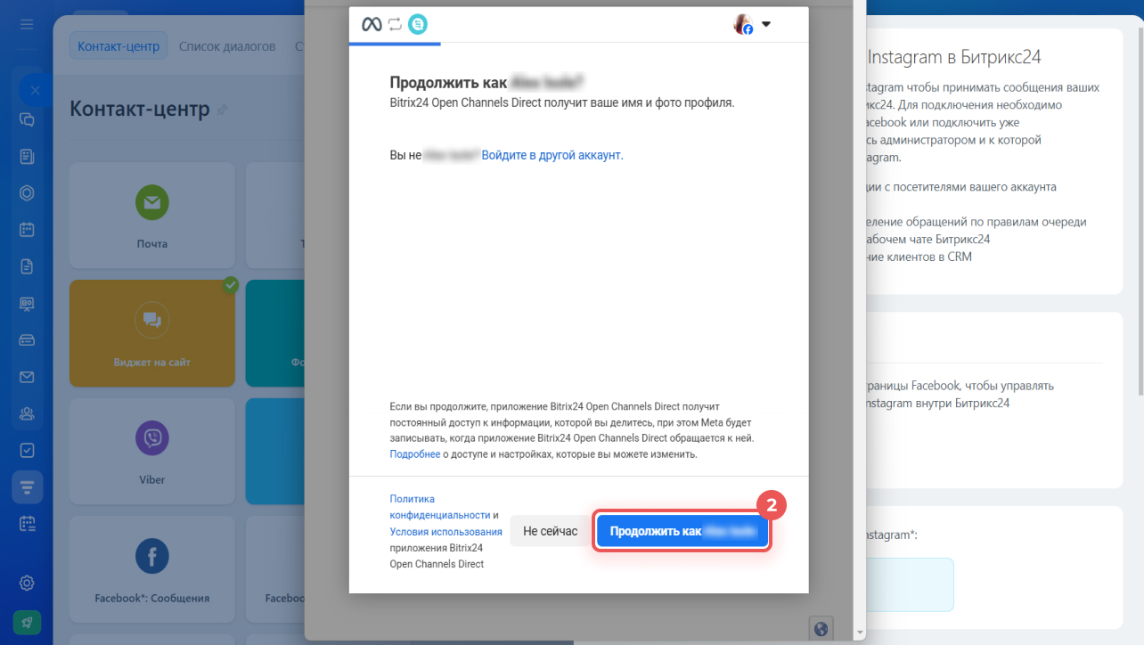This screenshot has width=1144, height=645.
Task: Click the light blue Instagram input field
Action: (909, 584)
